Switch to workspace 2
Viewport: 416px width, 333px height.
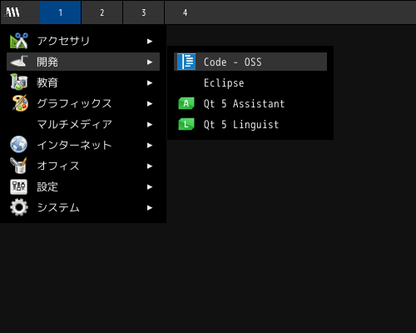pos(102,12)
